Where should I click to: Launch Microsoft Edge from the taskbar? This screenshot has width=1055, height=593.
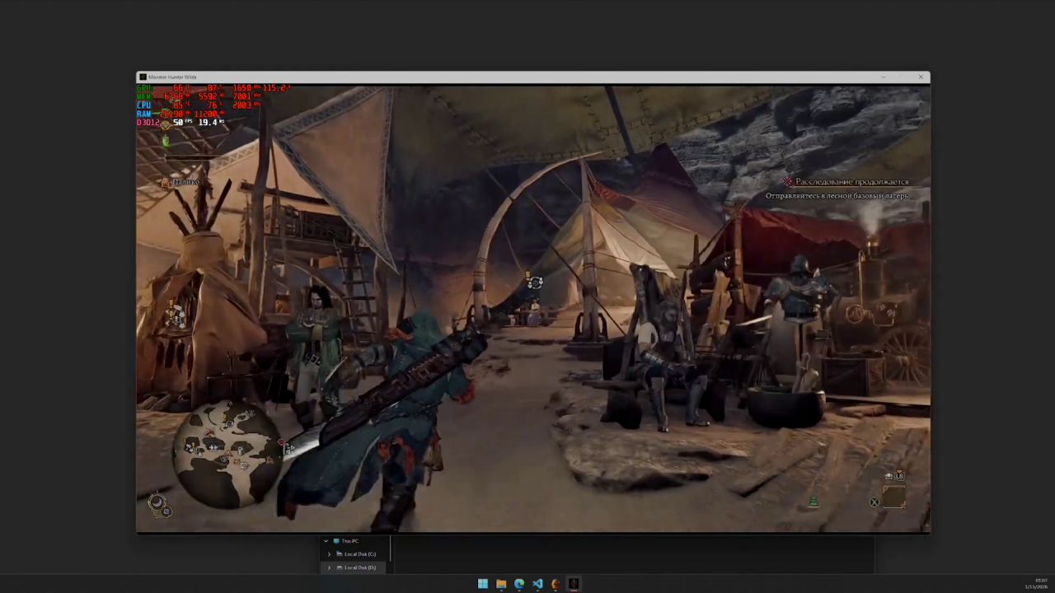point(519,584)
